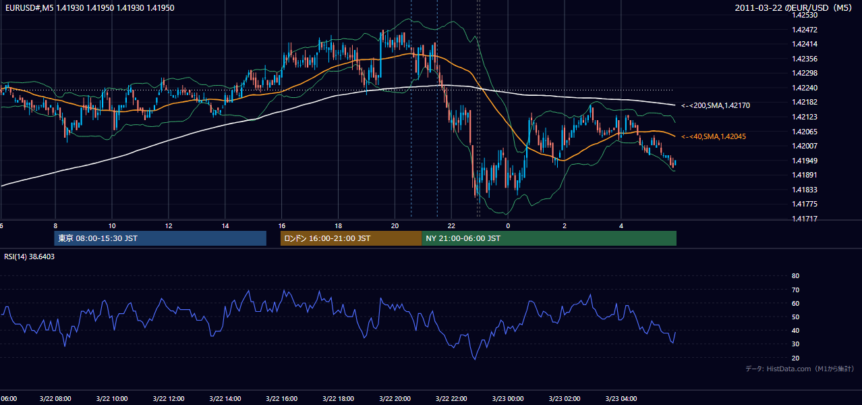The height and width of the screenshot is (405, 862).
Task: Click the 3/23 00:00 bottom time label
Action: (x=509, y=399)
